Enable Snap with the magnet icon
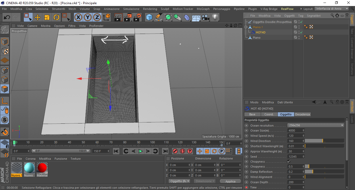The width and height of the screenshot is (355, 190). (5, 132)
